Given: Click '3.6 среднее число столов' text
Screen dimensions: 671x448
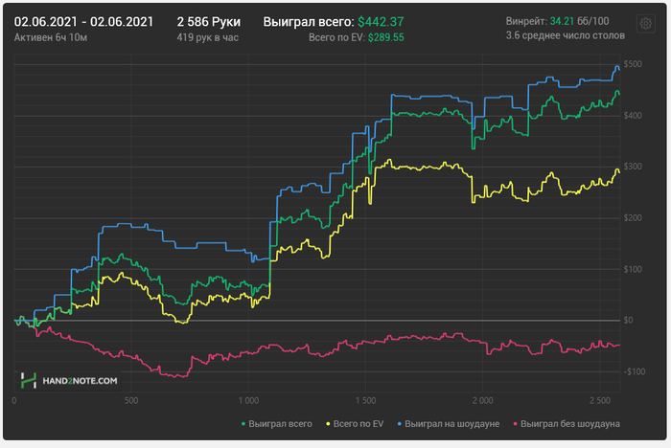Looking at the screenshot, I should 566,35.
